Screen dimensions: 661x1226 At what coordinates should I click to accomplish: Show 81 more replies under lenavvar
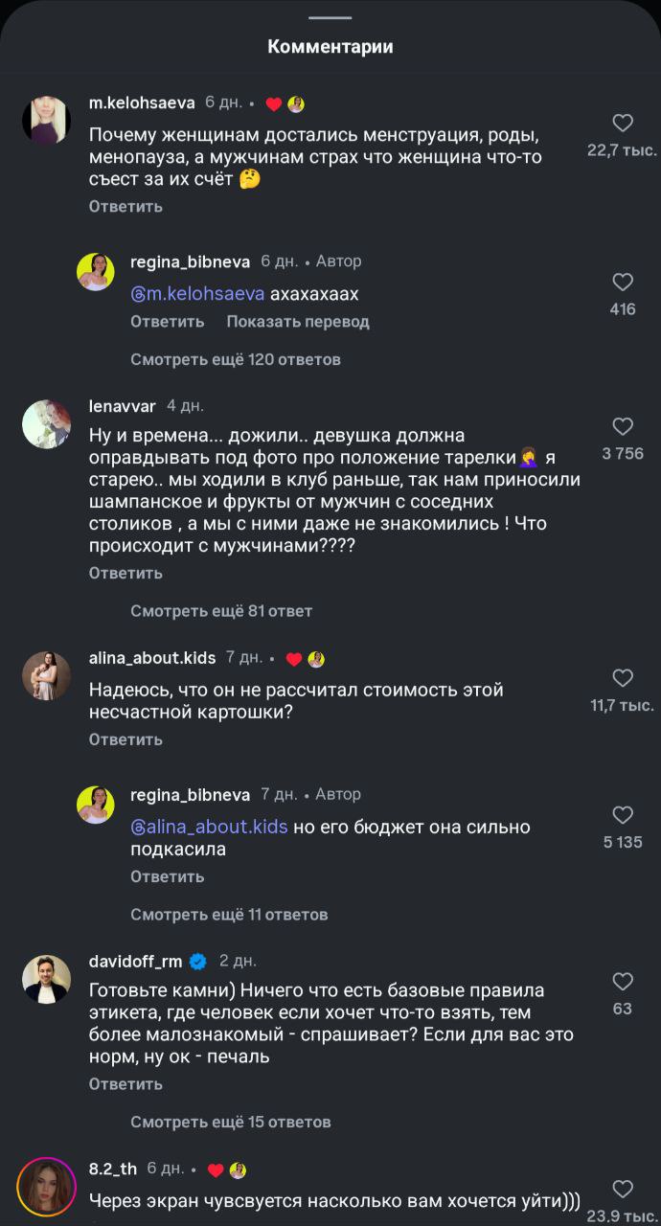tap(221, 611)
